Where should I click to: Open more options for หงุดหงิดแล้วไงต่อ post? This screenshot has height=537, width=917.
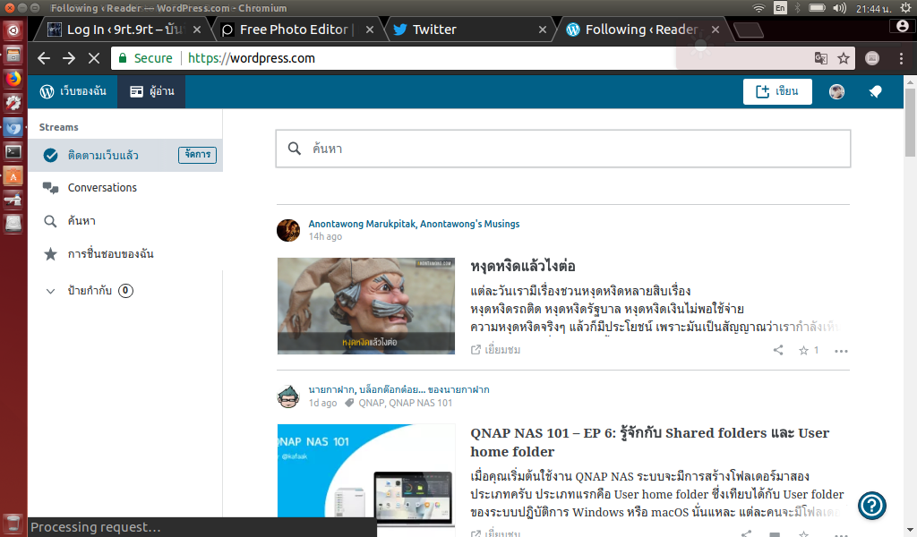(841, 351)
